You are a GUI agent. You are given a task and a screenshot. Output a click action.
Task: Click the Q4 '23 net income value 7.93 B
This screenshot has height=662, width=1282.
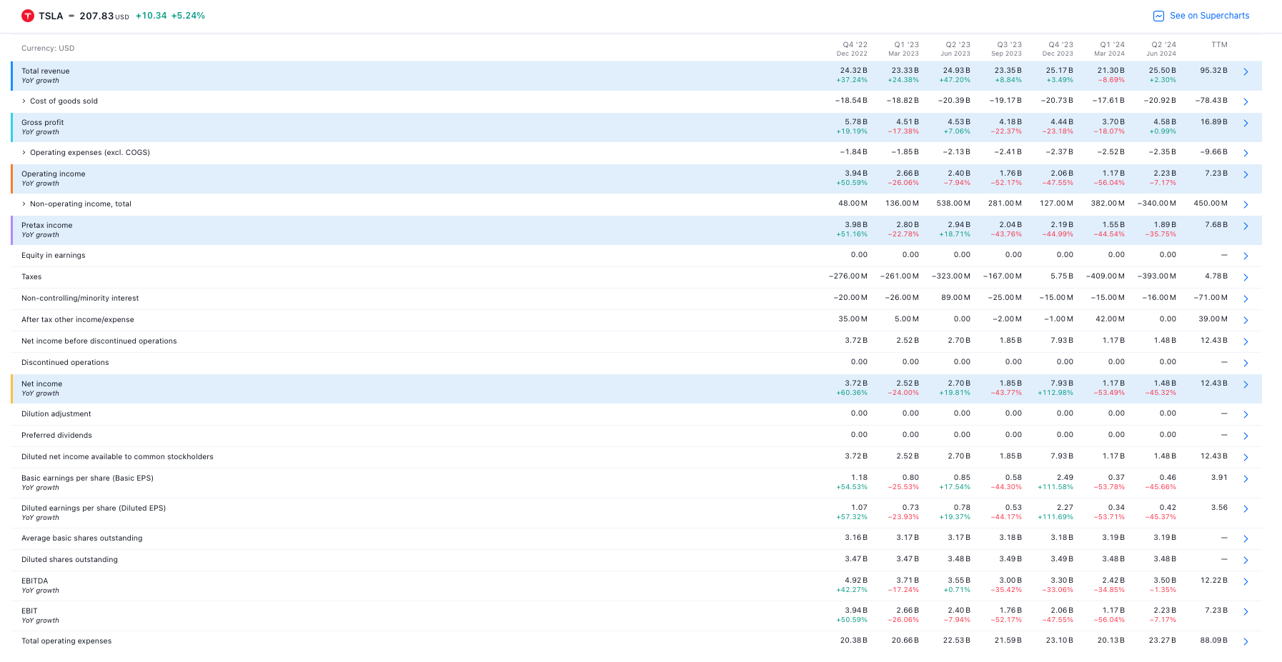click(1061, 383)
